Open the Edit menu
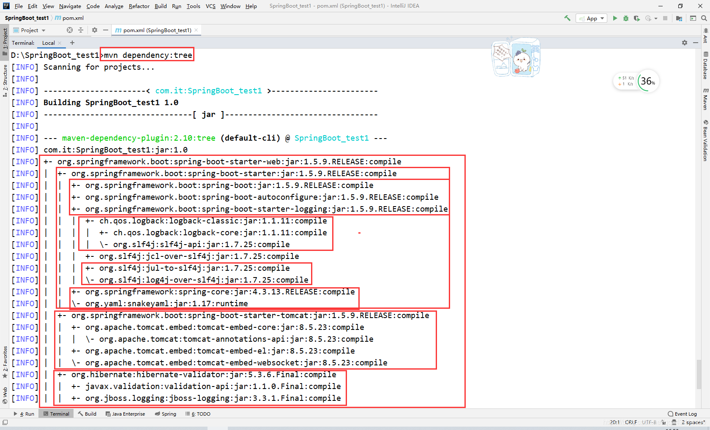This screenshot has width=710, height=430. (x=33, y=6)
